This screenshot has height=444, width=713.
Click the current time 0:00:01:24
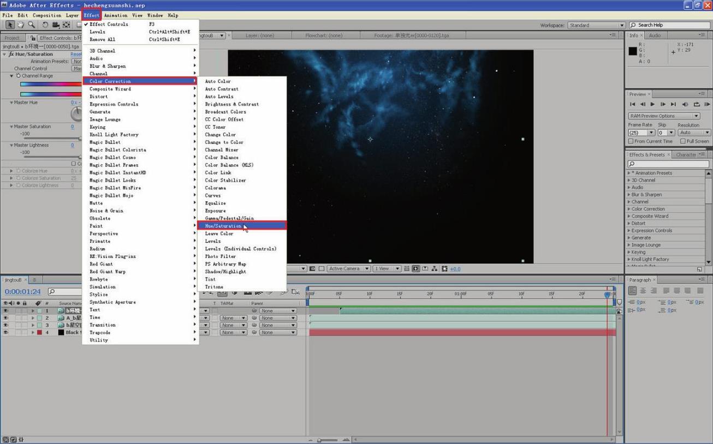23,292
